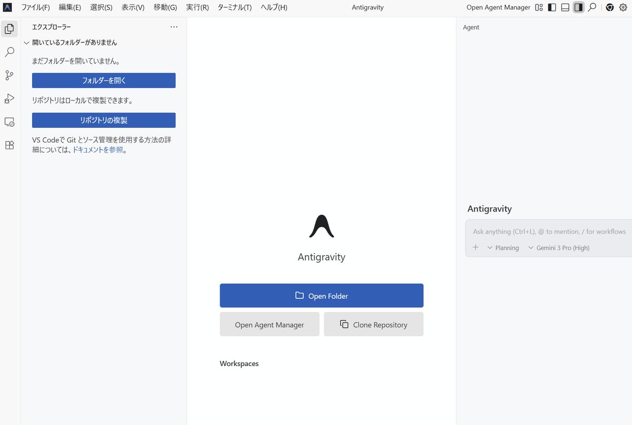
Task: Toggle the primary sidebar visibility
Action: tap(551, 7)
